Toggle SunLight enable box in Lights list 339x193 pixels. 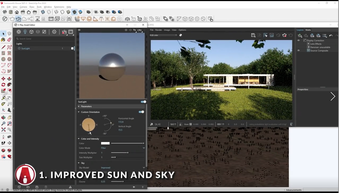tap(72, 49)
